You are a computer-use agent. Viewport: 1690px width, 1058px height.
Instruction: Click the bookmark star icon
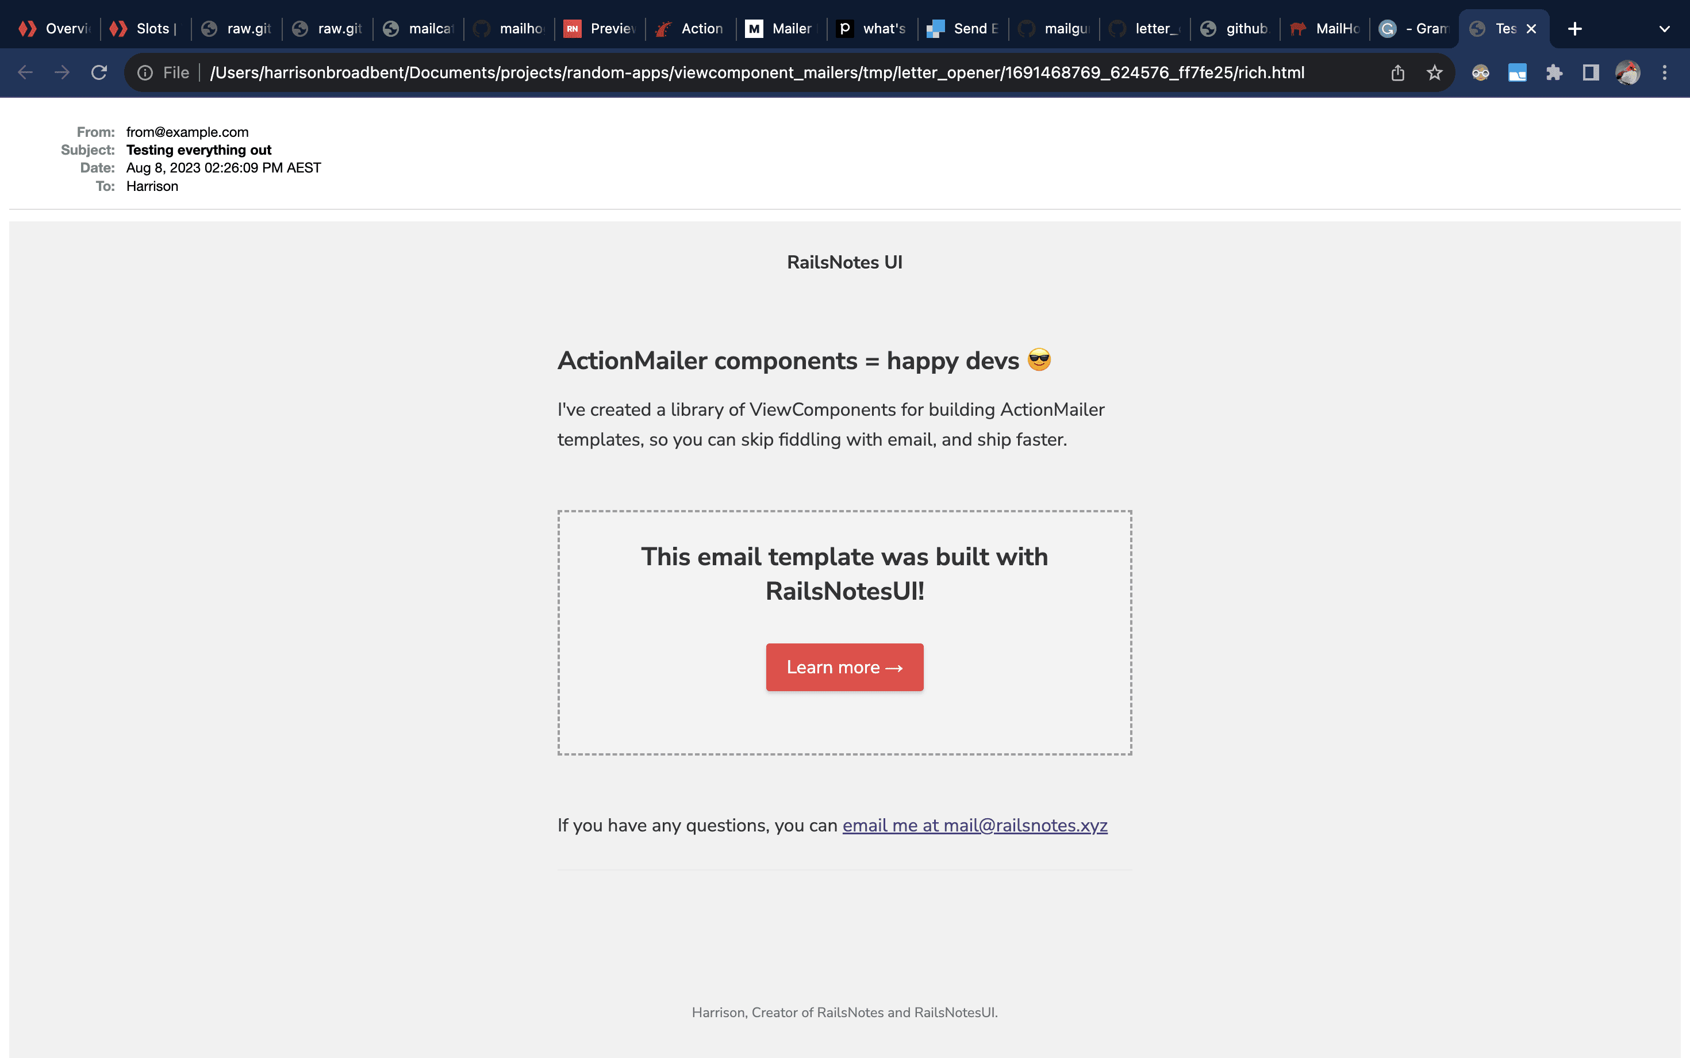[1434, 73]
